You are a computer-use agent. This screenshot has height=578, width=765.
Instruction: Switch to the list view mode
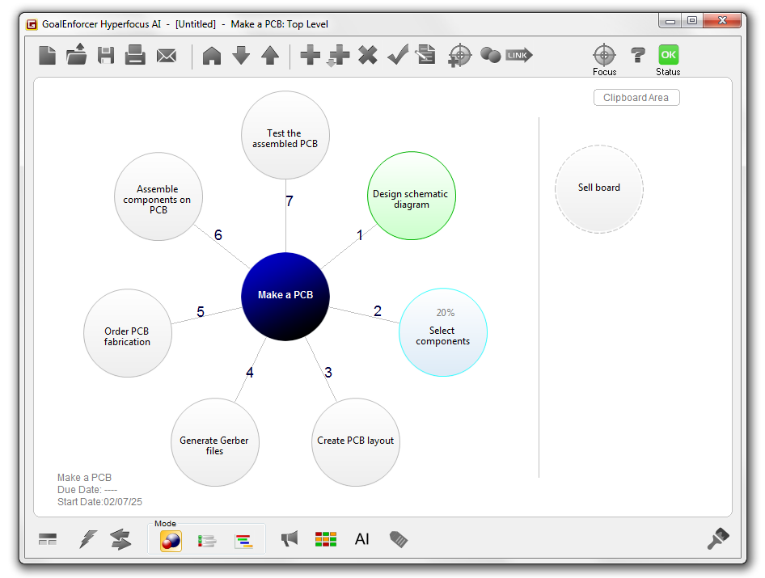coord(207,541)
